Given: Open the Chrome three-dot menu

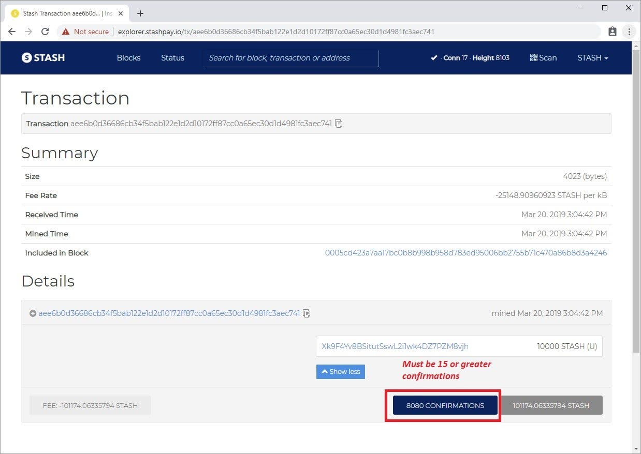Looking at the screenshot, I should coord(629,32).
